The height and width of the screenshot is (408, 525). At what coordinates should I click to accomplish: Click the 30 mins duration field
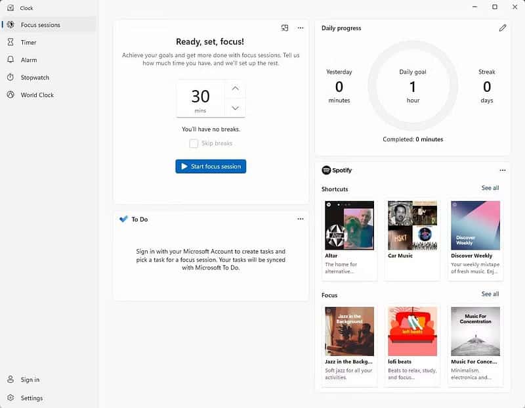(x=200, y=99)
